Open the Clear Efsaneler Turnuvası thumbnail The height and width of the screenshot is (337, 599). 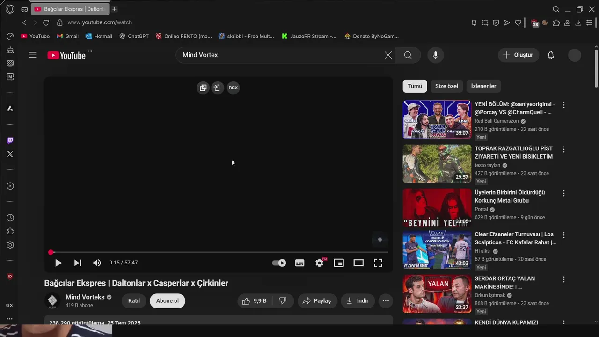coord(437,250)
